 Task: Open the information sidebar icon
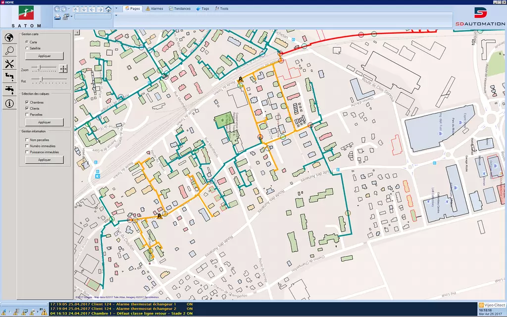click(9, 103)
